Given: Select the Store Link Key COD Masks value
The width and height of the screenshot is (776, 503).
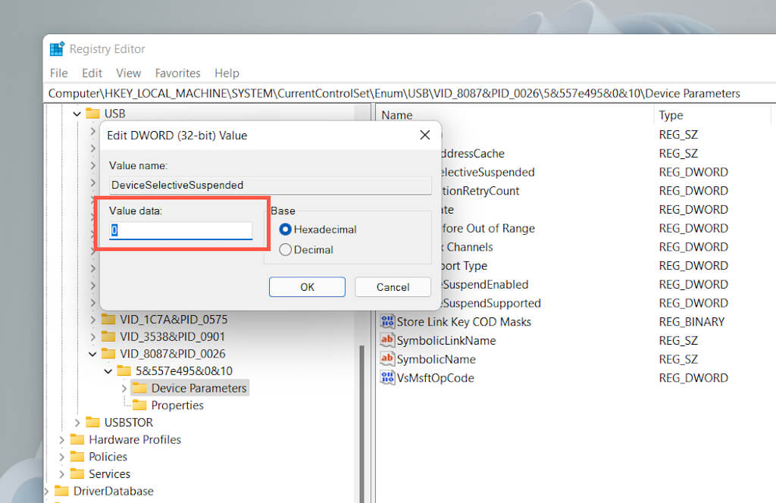Looking at the screenshot, I should 464,322.
